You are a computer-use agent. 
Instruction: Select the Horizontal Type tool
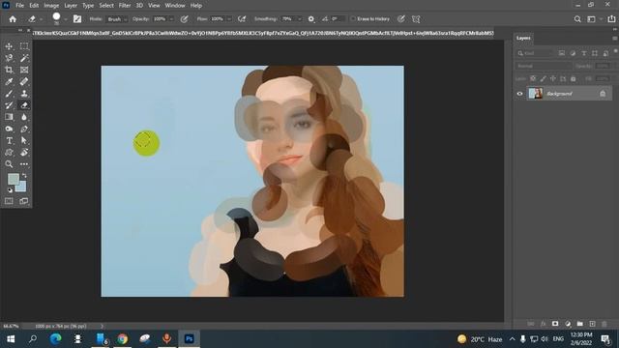[x=9, y=140]
